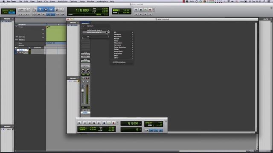The image size is (273, 153).
Task: Open the Setup menu
Action: click(x=82, y=1)
